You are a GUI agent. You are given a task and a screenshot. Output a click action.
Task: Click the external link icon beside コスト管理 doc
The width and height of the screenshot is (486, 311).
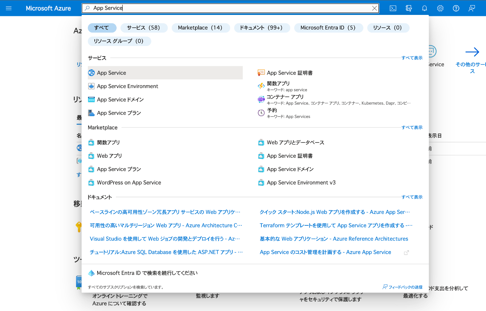406,253
